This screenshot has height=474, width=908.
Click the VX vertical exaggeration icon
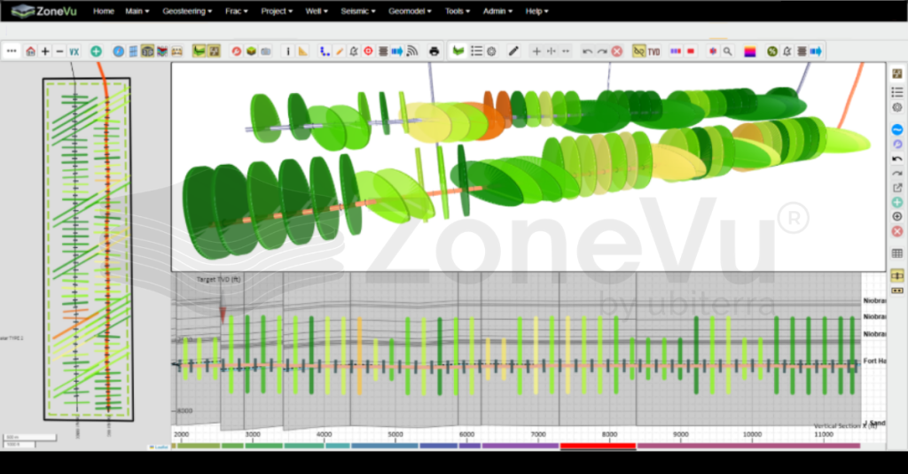click(x=74, y=51)
